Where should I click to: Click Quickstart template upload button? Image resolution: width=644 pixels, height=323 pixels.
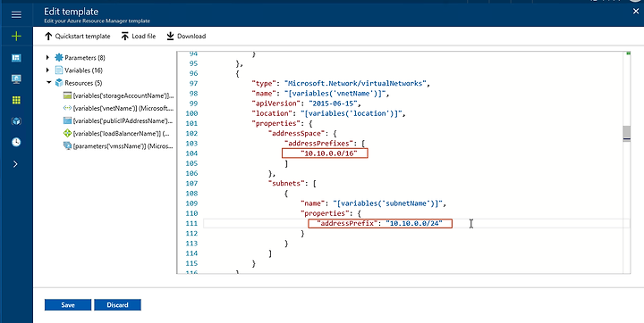click(77, 37)
